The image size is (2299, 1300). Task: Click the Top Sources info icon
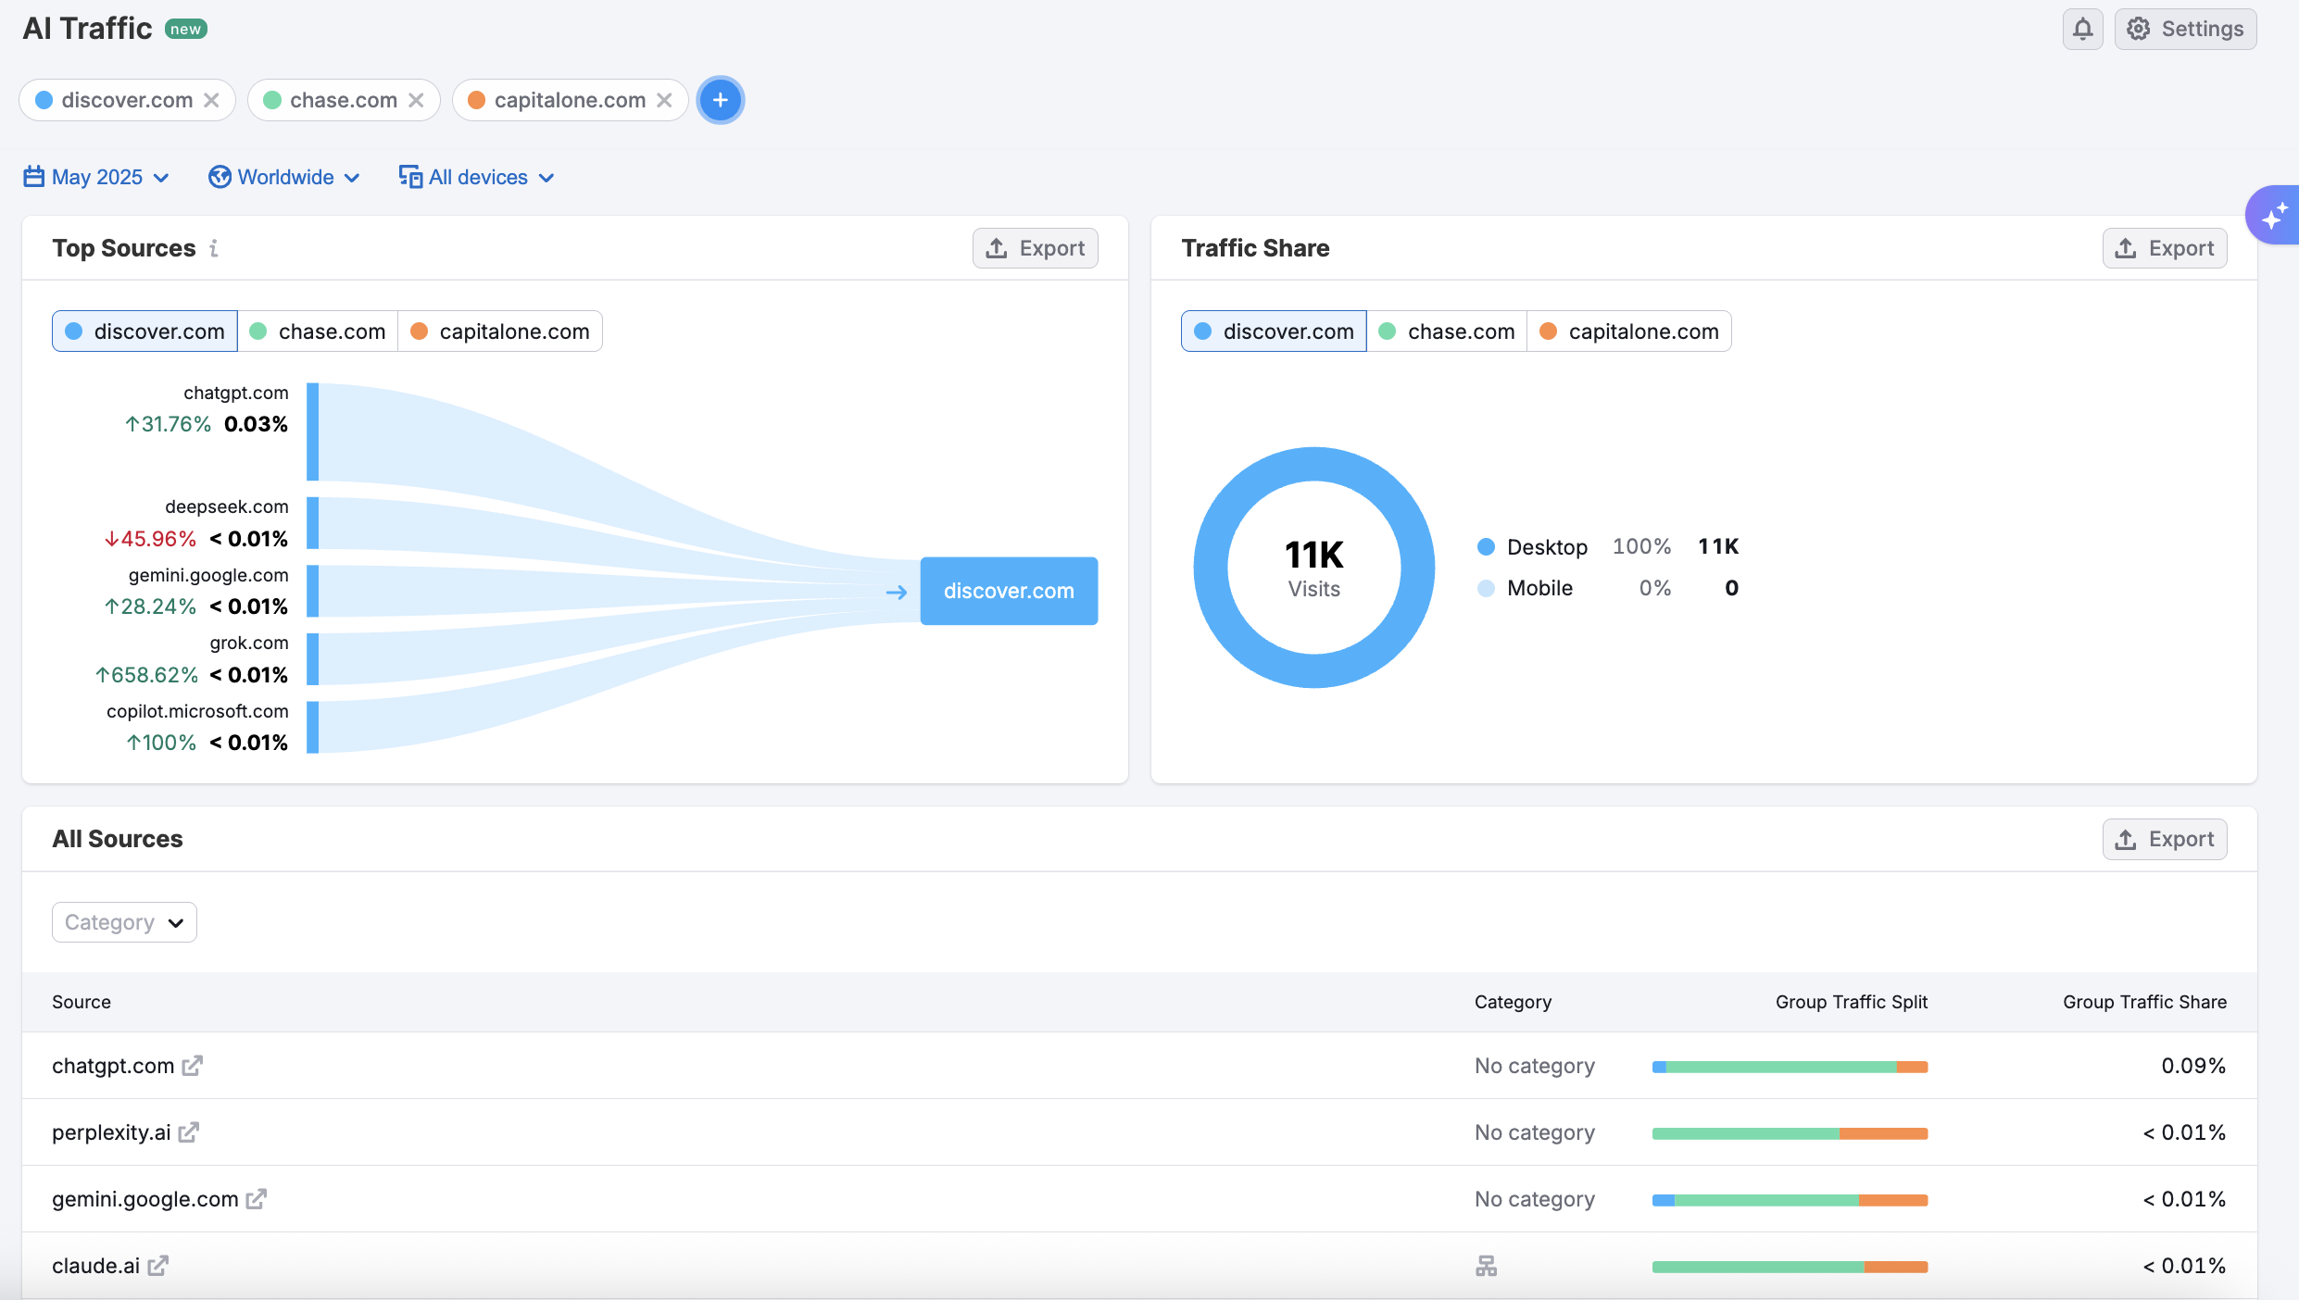click(x=214, y=248)
